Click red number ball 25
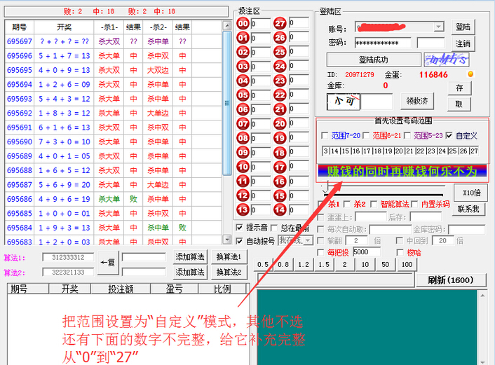The image size is (495, 365). tap(280, 52)
